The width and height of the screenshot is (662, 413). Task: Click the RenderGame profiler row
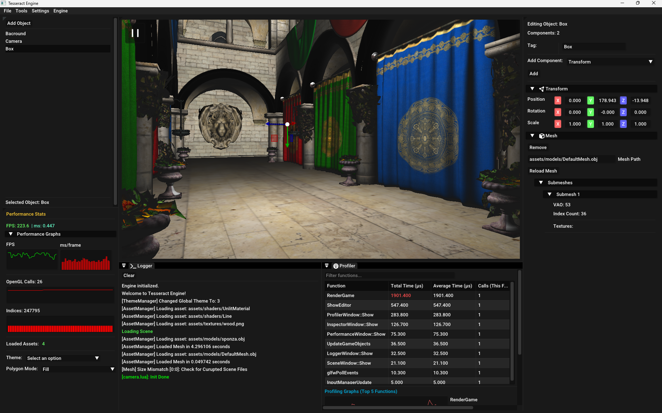[417, 295]
